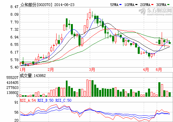Viewport: 173px width, 122px height.
Task: Click the 3月 month marker on the time axis
Action: pos(92,70)
